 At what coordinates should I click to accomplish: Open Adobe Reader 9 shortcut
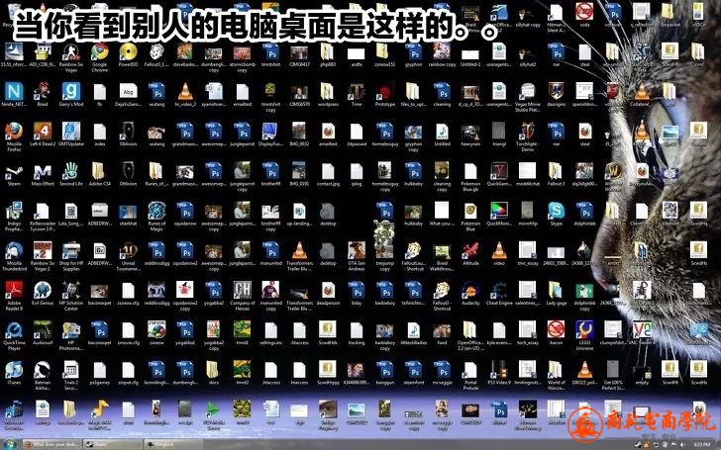coord(14,292)
